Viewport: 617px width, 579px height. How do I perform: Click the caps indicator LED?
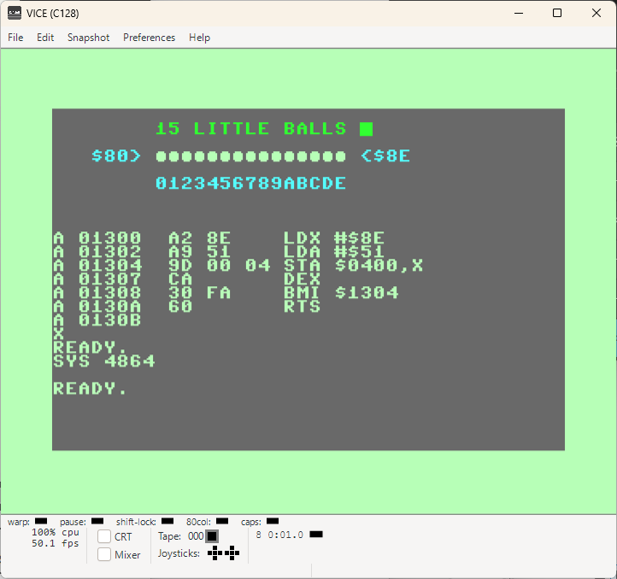coord(273,521)
